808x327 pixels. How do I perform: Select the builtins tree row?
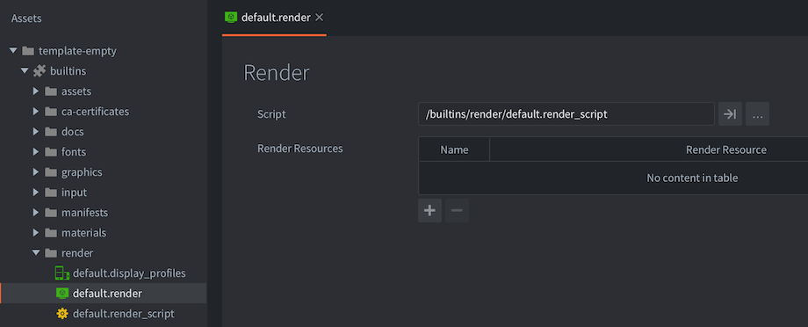103,70
